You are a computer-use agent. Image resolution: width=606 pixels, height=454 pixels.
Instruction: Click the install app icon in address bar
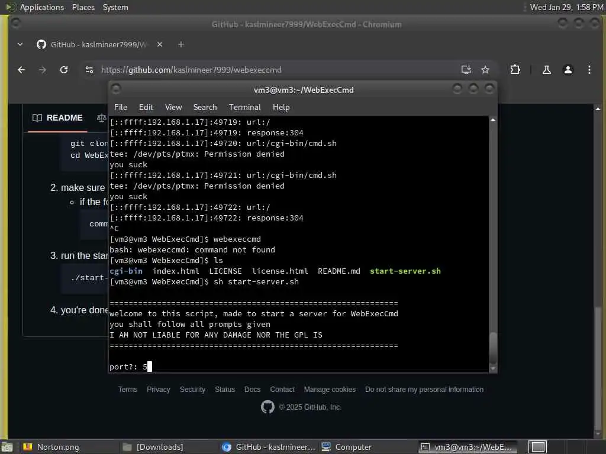click(x=466, y=70)
